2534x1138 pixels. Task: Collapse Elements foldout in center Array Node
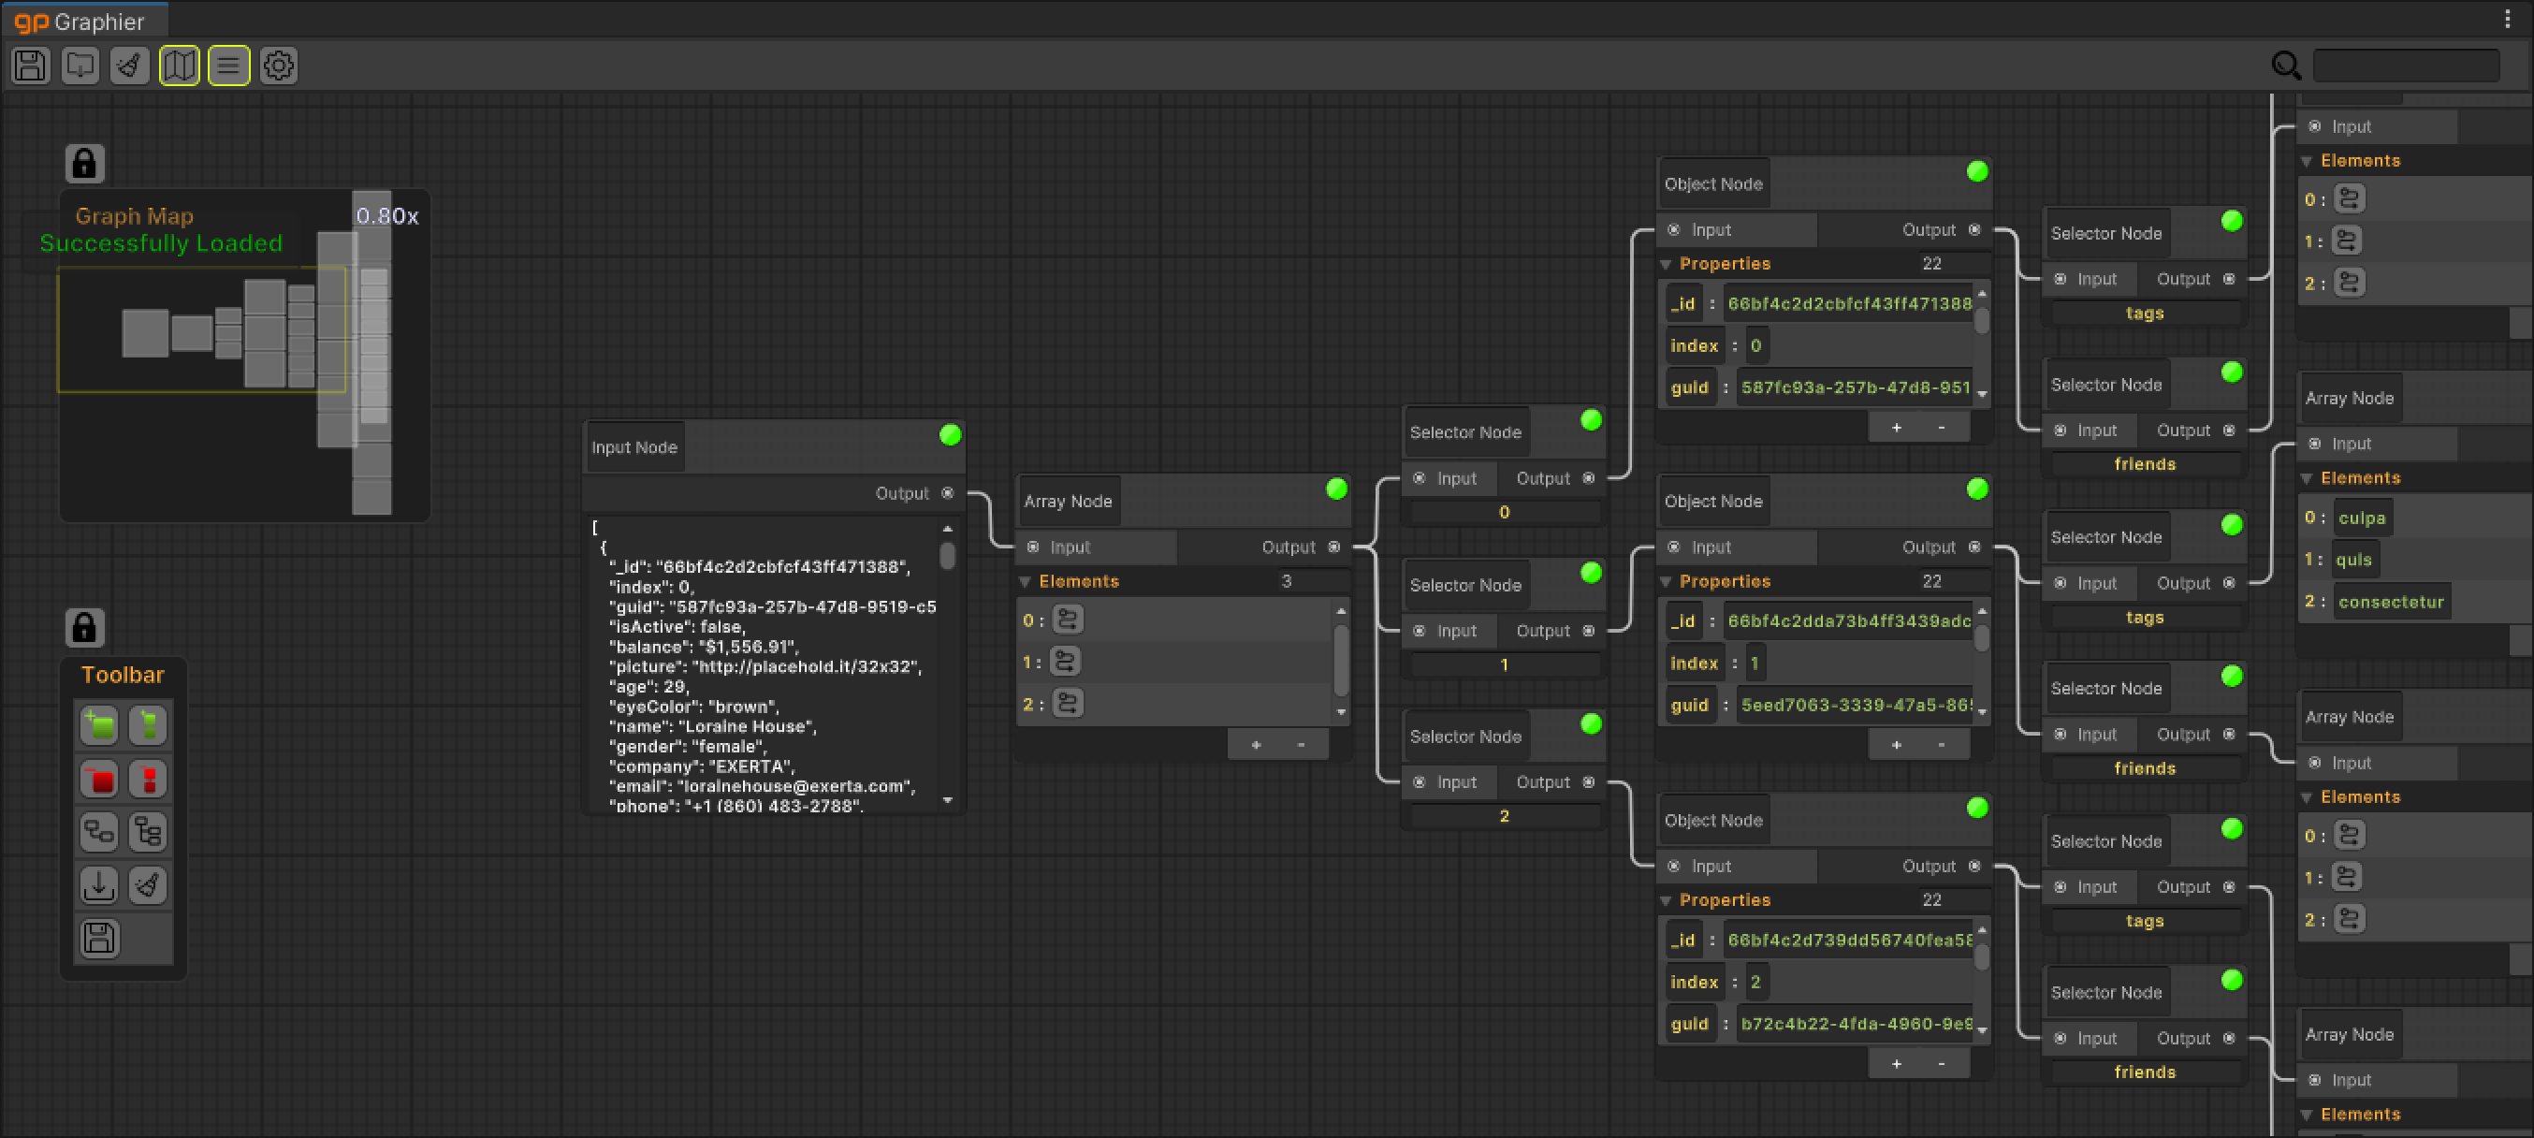coord(1026,581)
